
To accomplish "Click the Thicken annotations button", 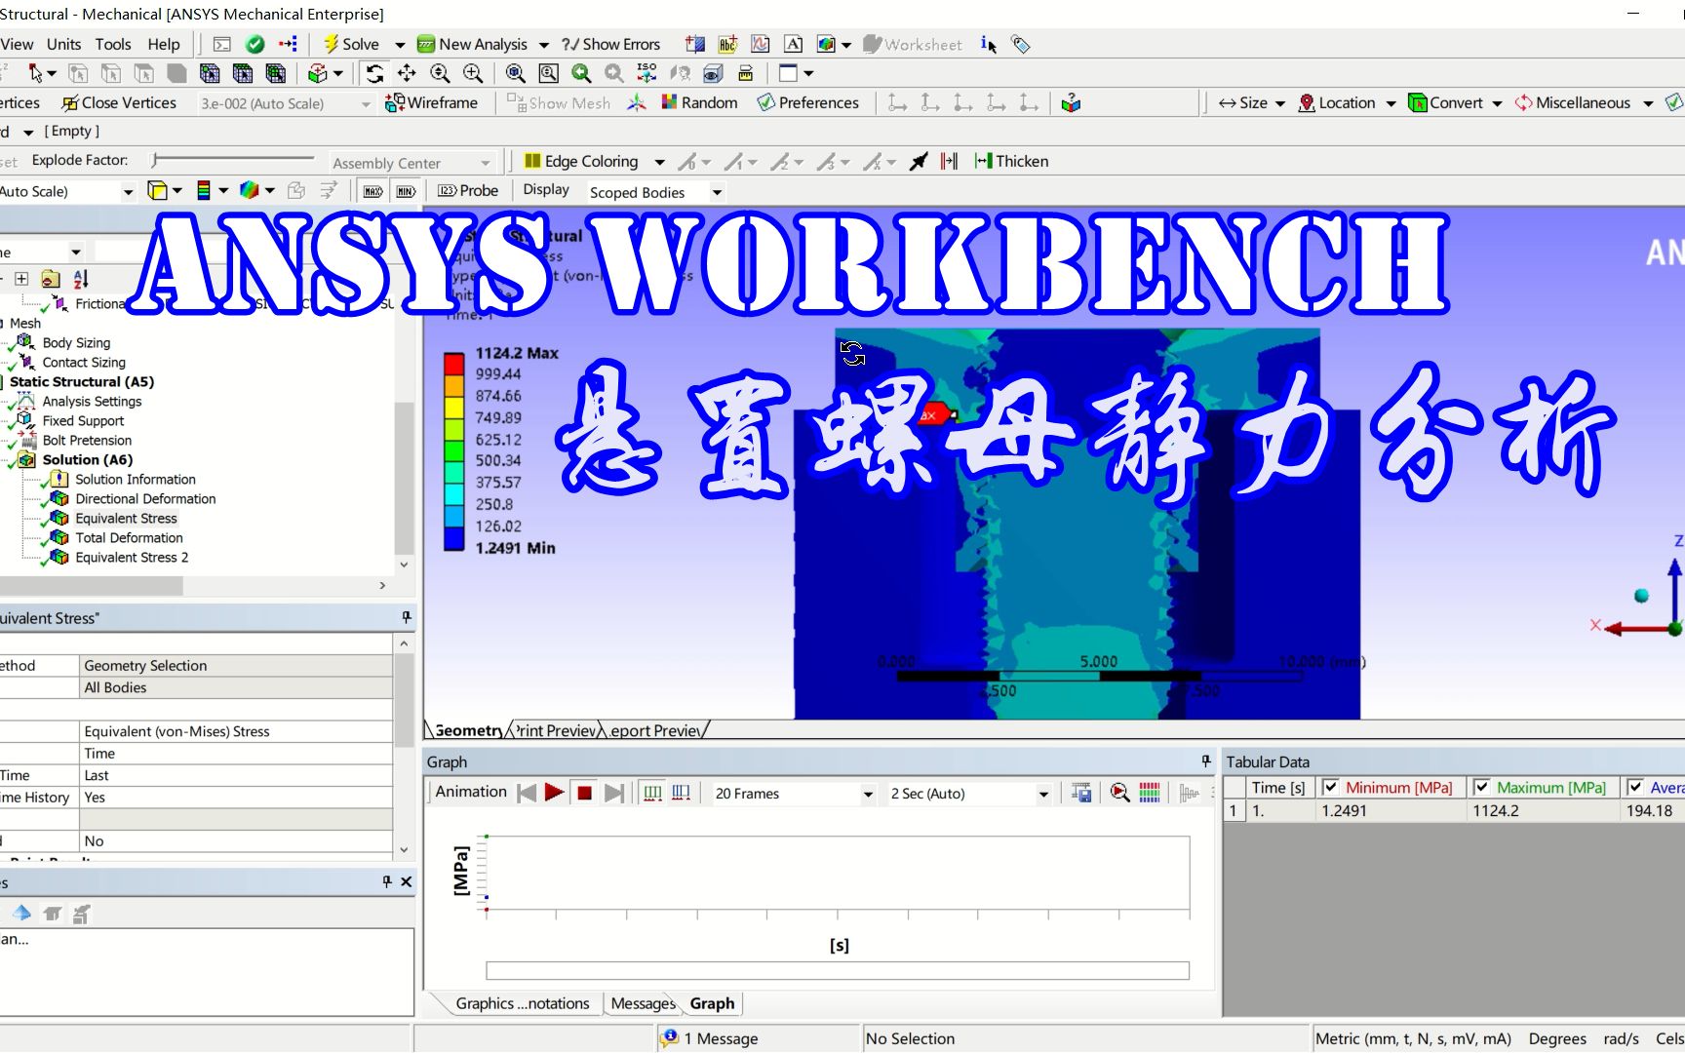I will point(1011,161).
